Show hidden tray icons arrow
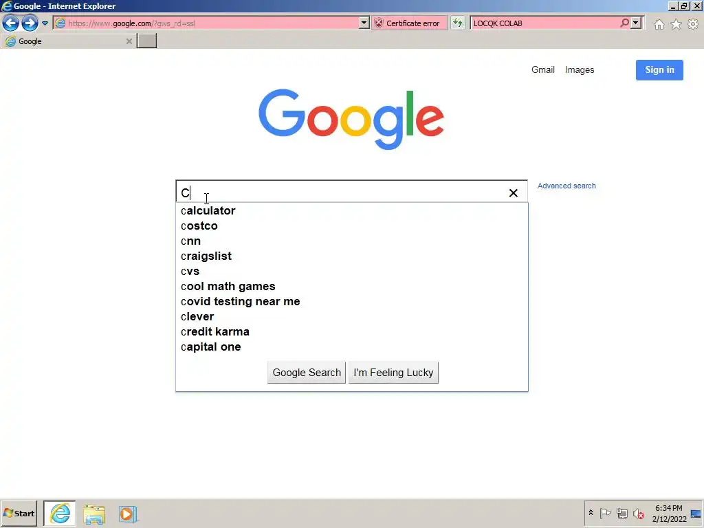 tap(591, 513)
